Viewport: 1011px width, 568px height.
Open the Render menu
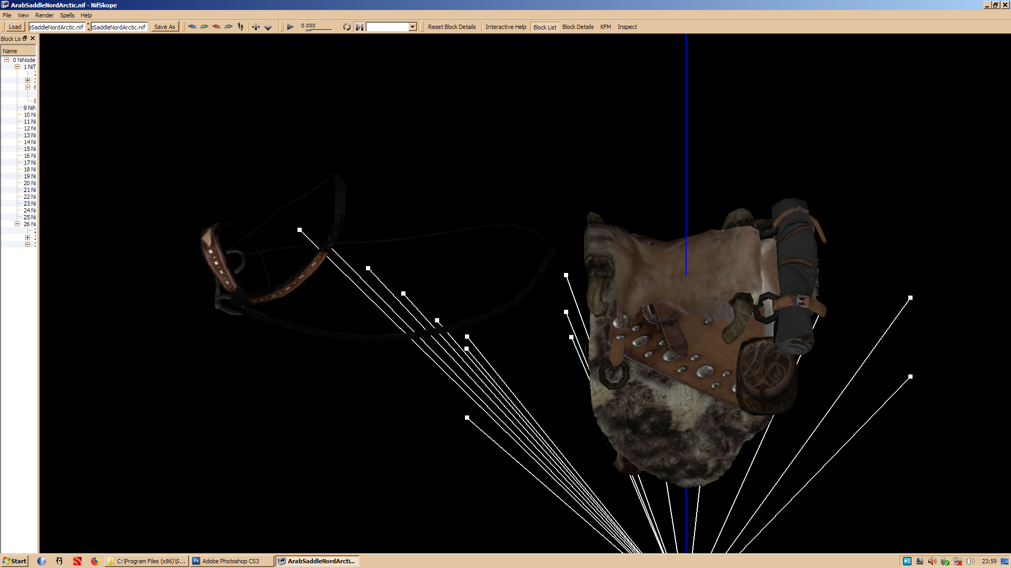[x=44, y=15]
